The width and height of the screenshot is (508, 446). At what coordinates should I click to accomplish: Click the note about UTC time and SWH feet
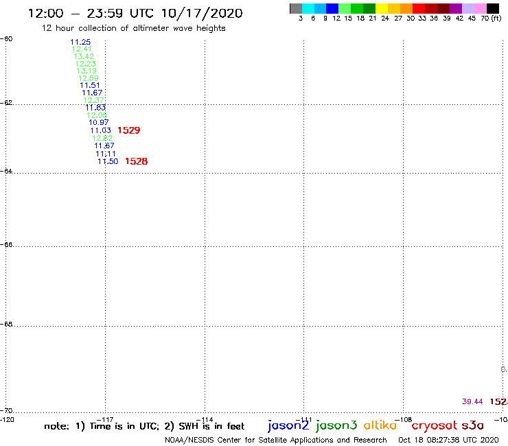pyautogui.click(x=144, y=426)
